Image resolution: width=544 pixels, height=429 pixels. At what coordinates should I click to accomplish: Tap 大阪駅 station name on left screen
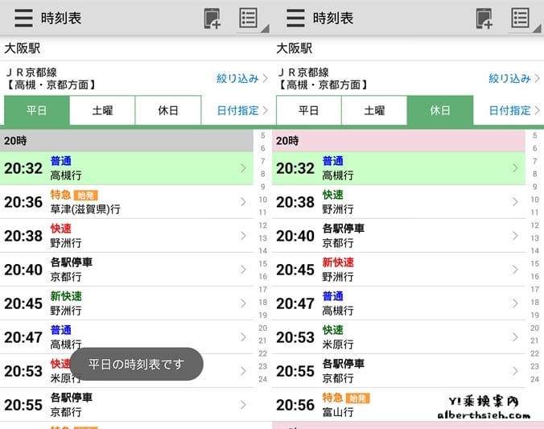(23, 48)
